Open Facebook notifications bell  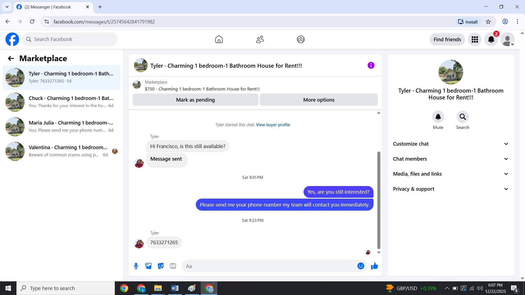491,40
